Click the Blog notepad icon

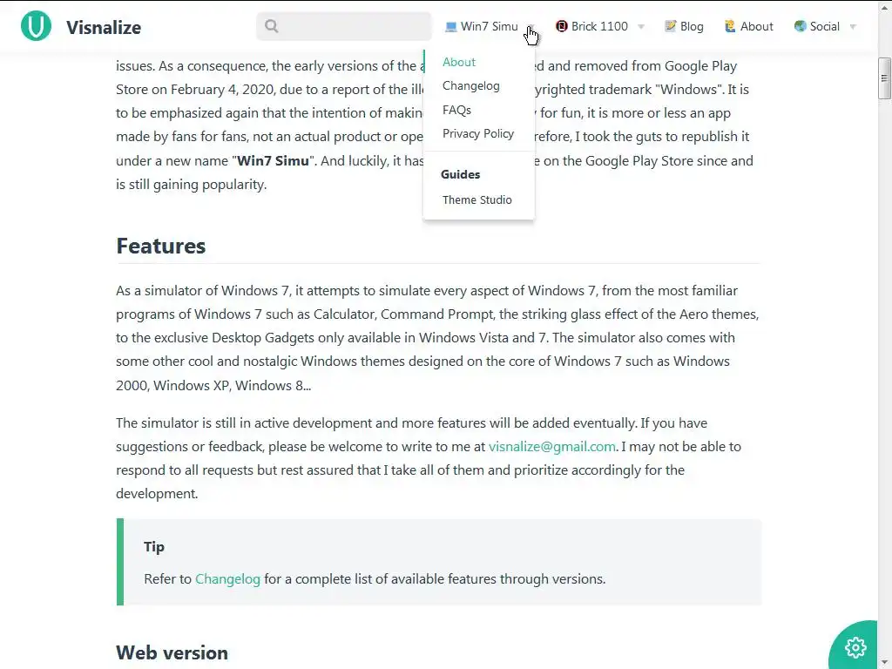coord(670,26)
